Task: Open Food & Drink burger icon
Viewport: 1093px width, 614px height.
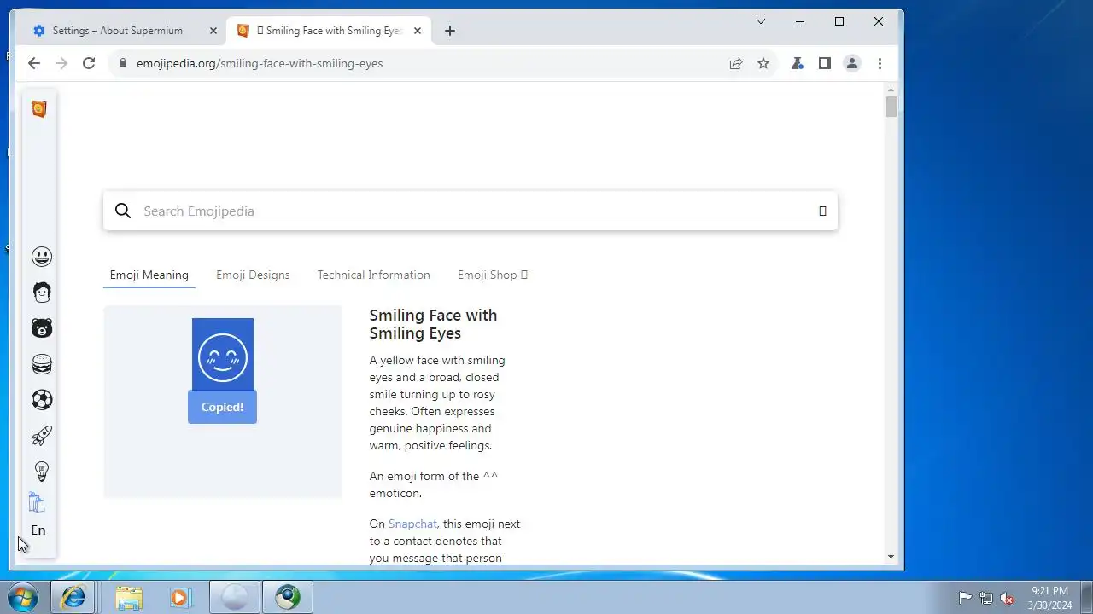Action: [x=42, y=364]
